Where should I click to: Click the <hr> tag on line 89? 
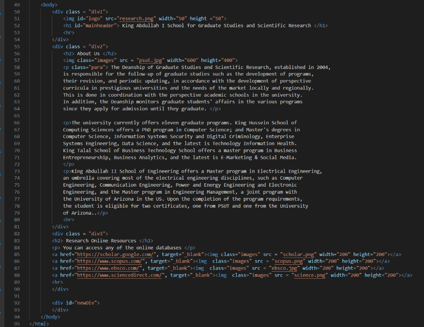pos(58,282)
